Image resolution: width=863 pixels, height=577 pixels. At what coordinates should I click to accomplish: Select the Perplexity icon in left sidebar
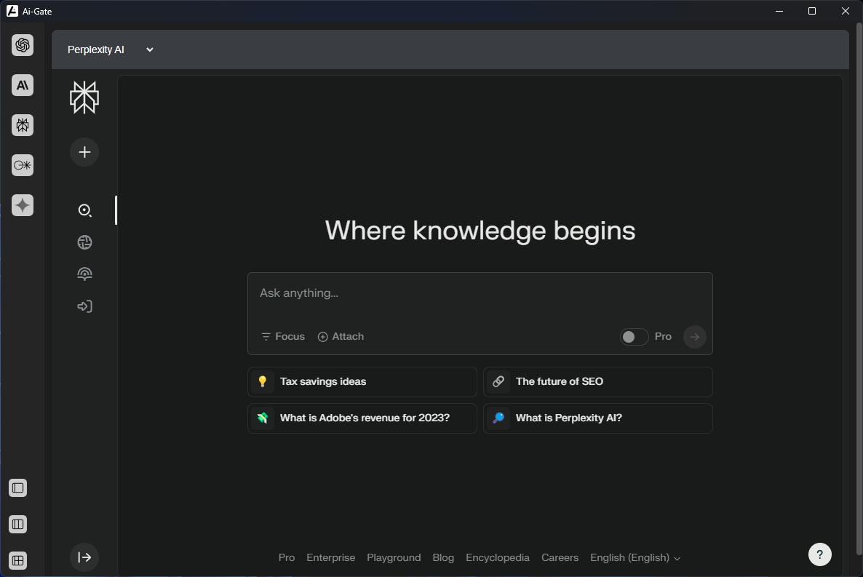click(x=23, y=126)
